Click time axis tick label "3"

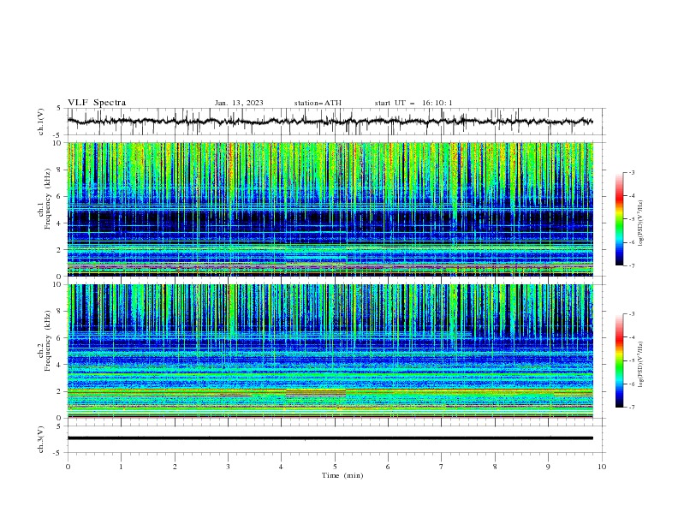tap(228, 467)
